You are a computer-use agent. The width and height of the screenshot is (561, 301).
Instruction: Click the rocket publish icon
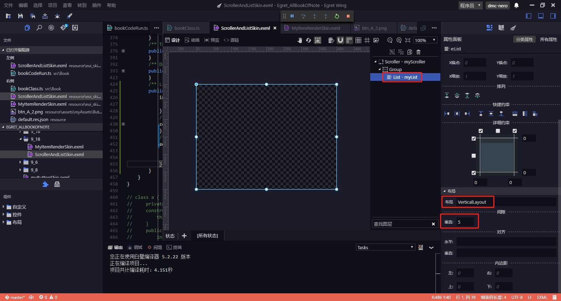69,16
